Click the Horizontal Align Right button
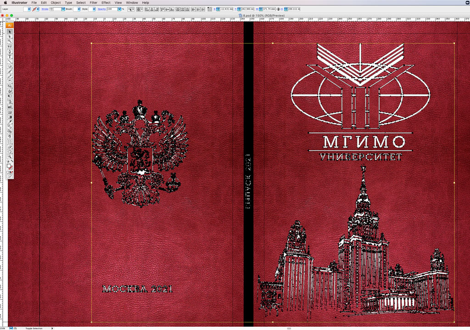The height and width of the screenshot is (330, 470). (156, 9)
